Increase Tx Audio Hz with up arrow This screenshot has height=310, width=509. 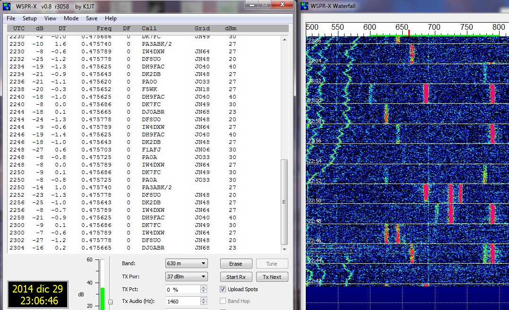[x=204, y=299]
